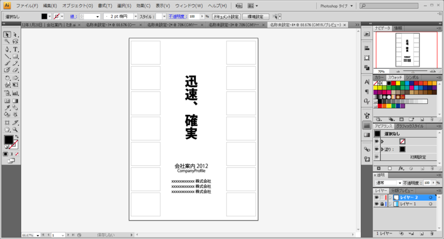Image resolution: width=444 pixels, height=239 pixels.
Task: Expand レイヤー 1 sublayers
Action: click(390, 204)
